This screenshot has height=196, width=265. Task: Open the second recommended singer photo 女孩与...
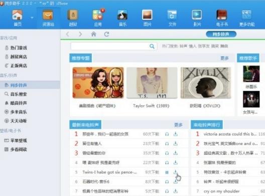[251, 99]
